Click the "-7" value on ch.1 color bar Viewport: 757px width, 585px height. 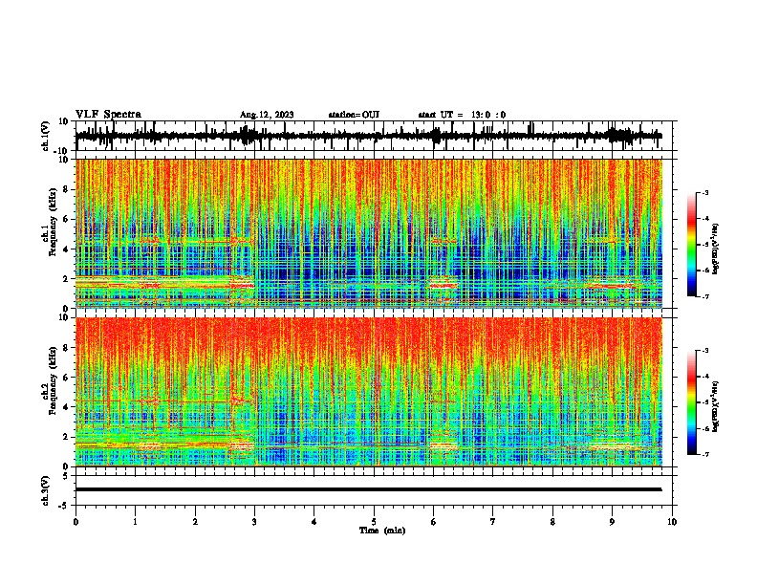pos(704,296)
